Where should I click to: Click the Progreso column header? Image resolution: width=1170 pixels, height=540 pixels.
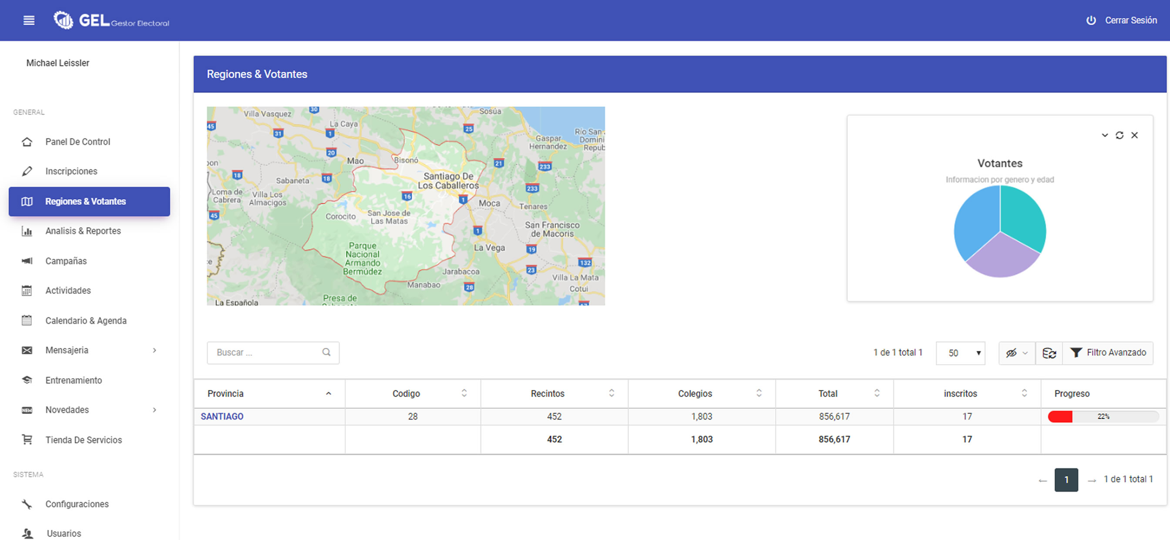(1072, 394)
